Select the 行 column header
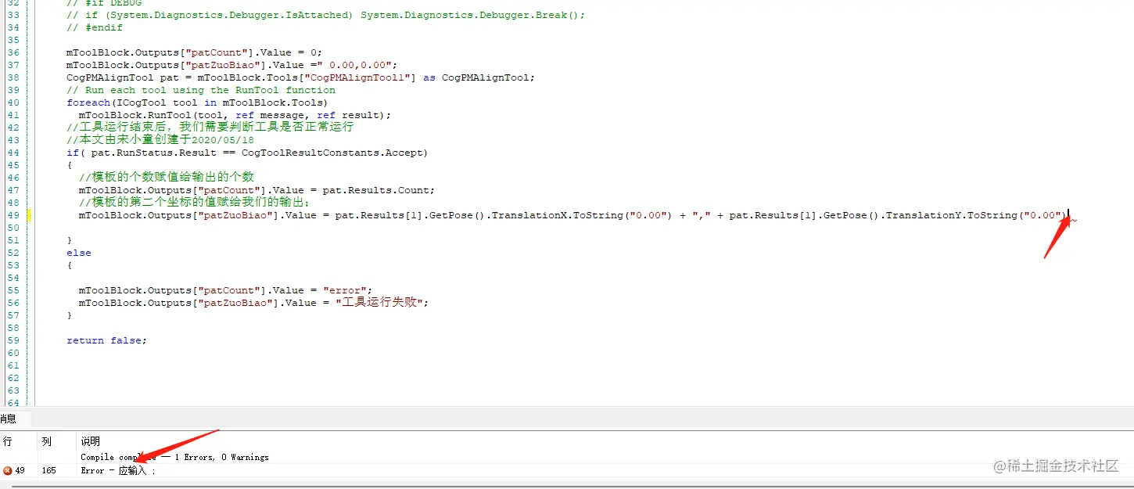The image size is (1134, 489). [8, 442]
